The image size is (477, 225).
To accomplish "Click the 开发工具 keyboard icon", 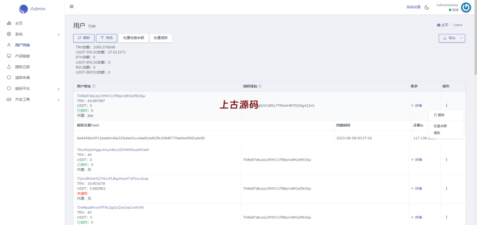I will [9, 99].
